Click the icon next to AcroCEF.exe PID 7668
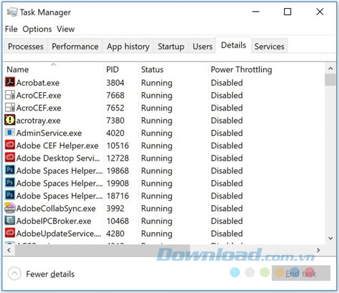 click(10, 95)
